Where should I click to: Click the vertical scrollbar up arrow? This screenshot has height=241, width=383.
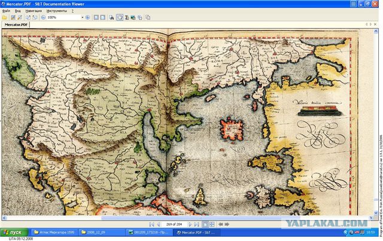pyautogui.click(x=376, y=31)
